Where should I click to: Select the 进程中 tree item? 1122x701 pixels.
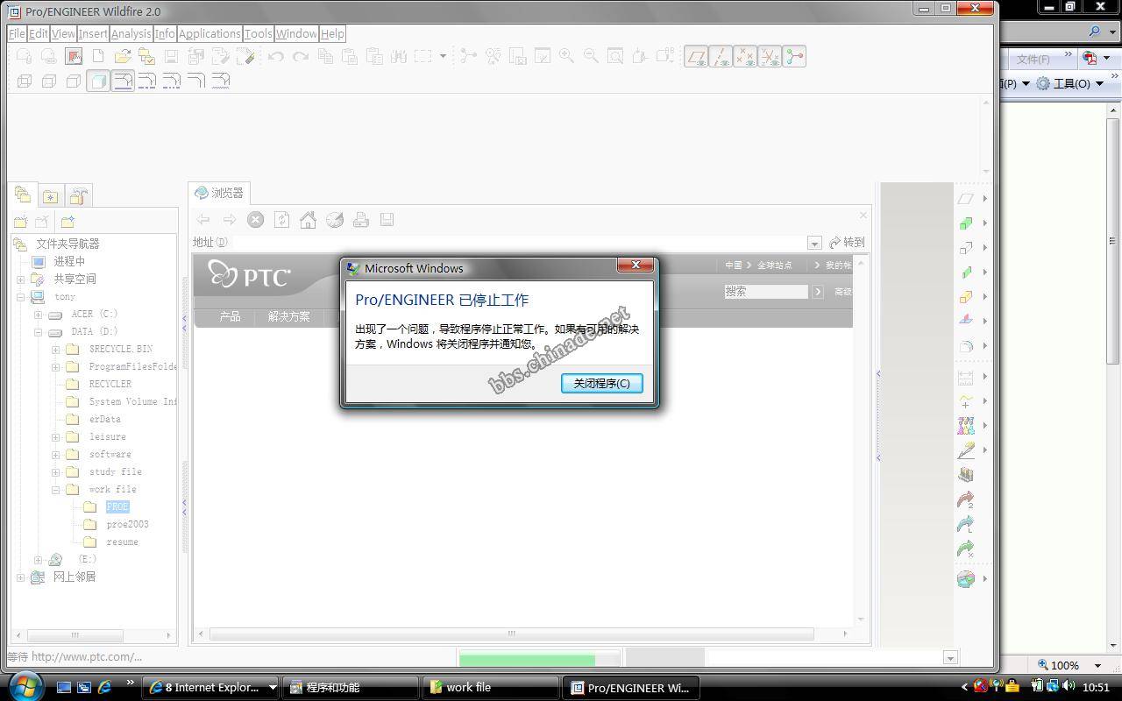[69, 261]
